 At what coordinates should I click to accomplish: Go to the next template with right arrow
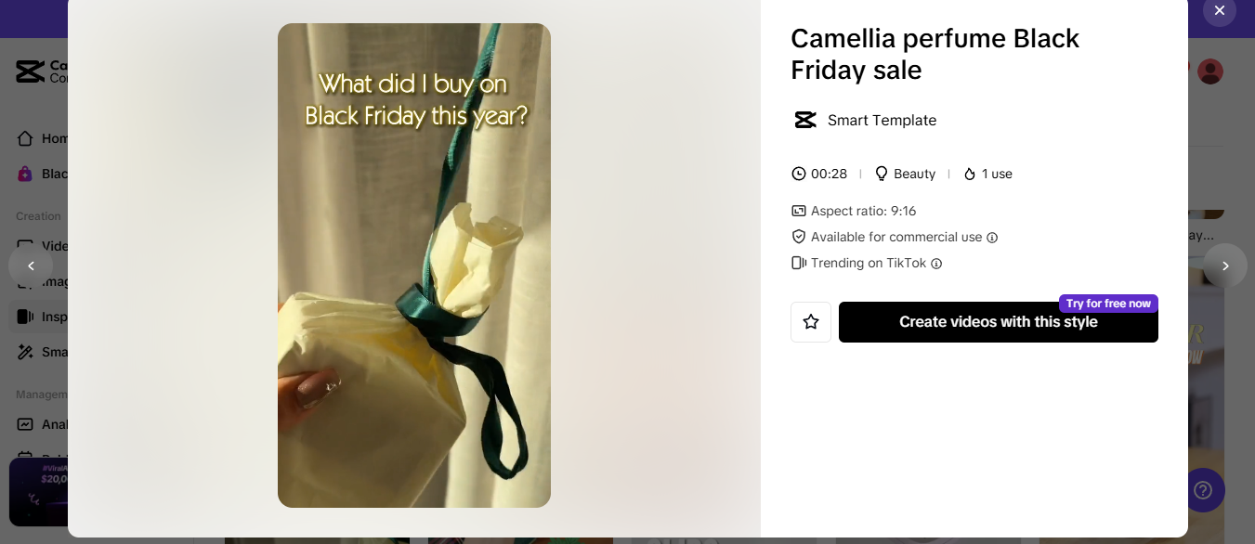pos(1225,266)
